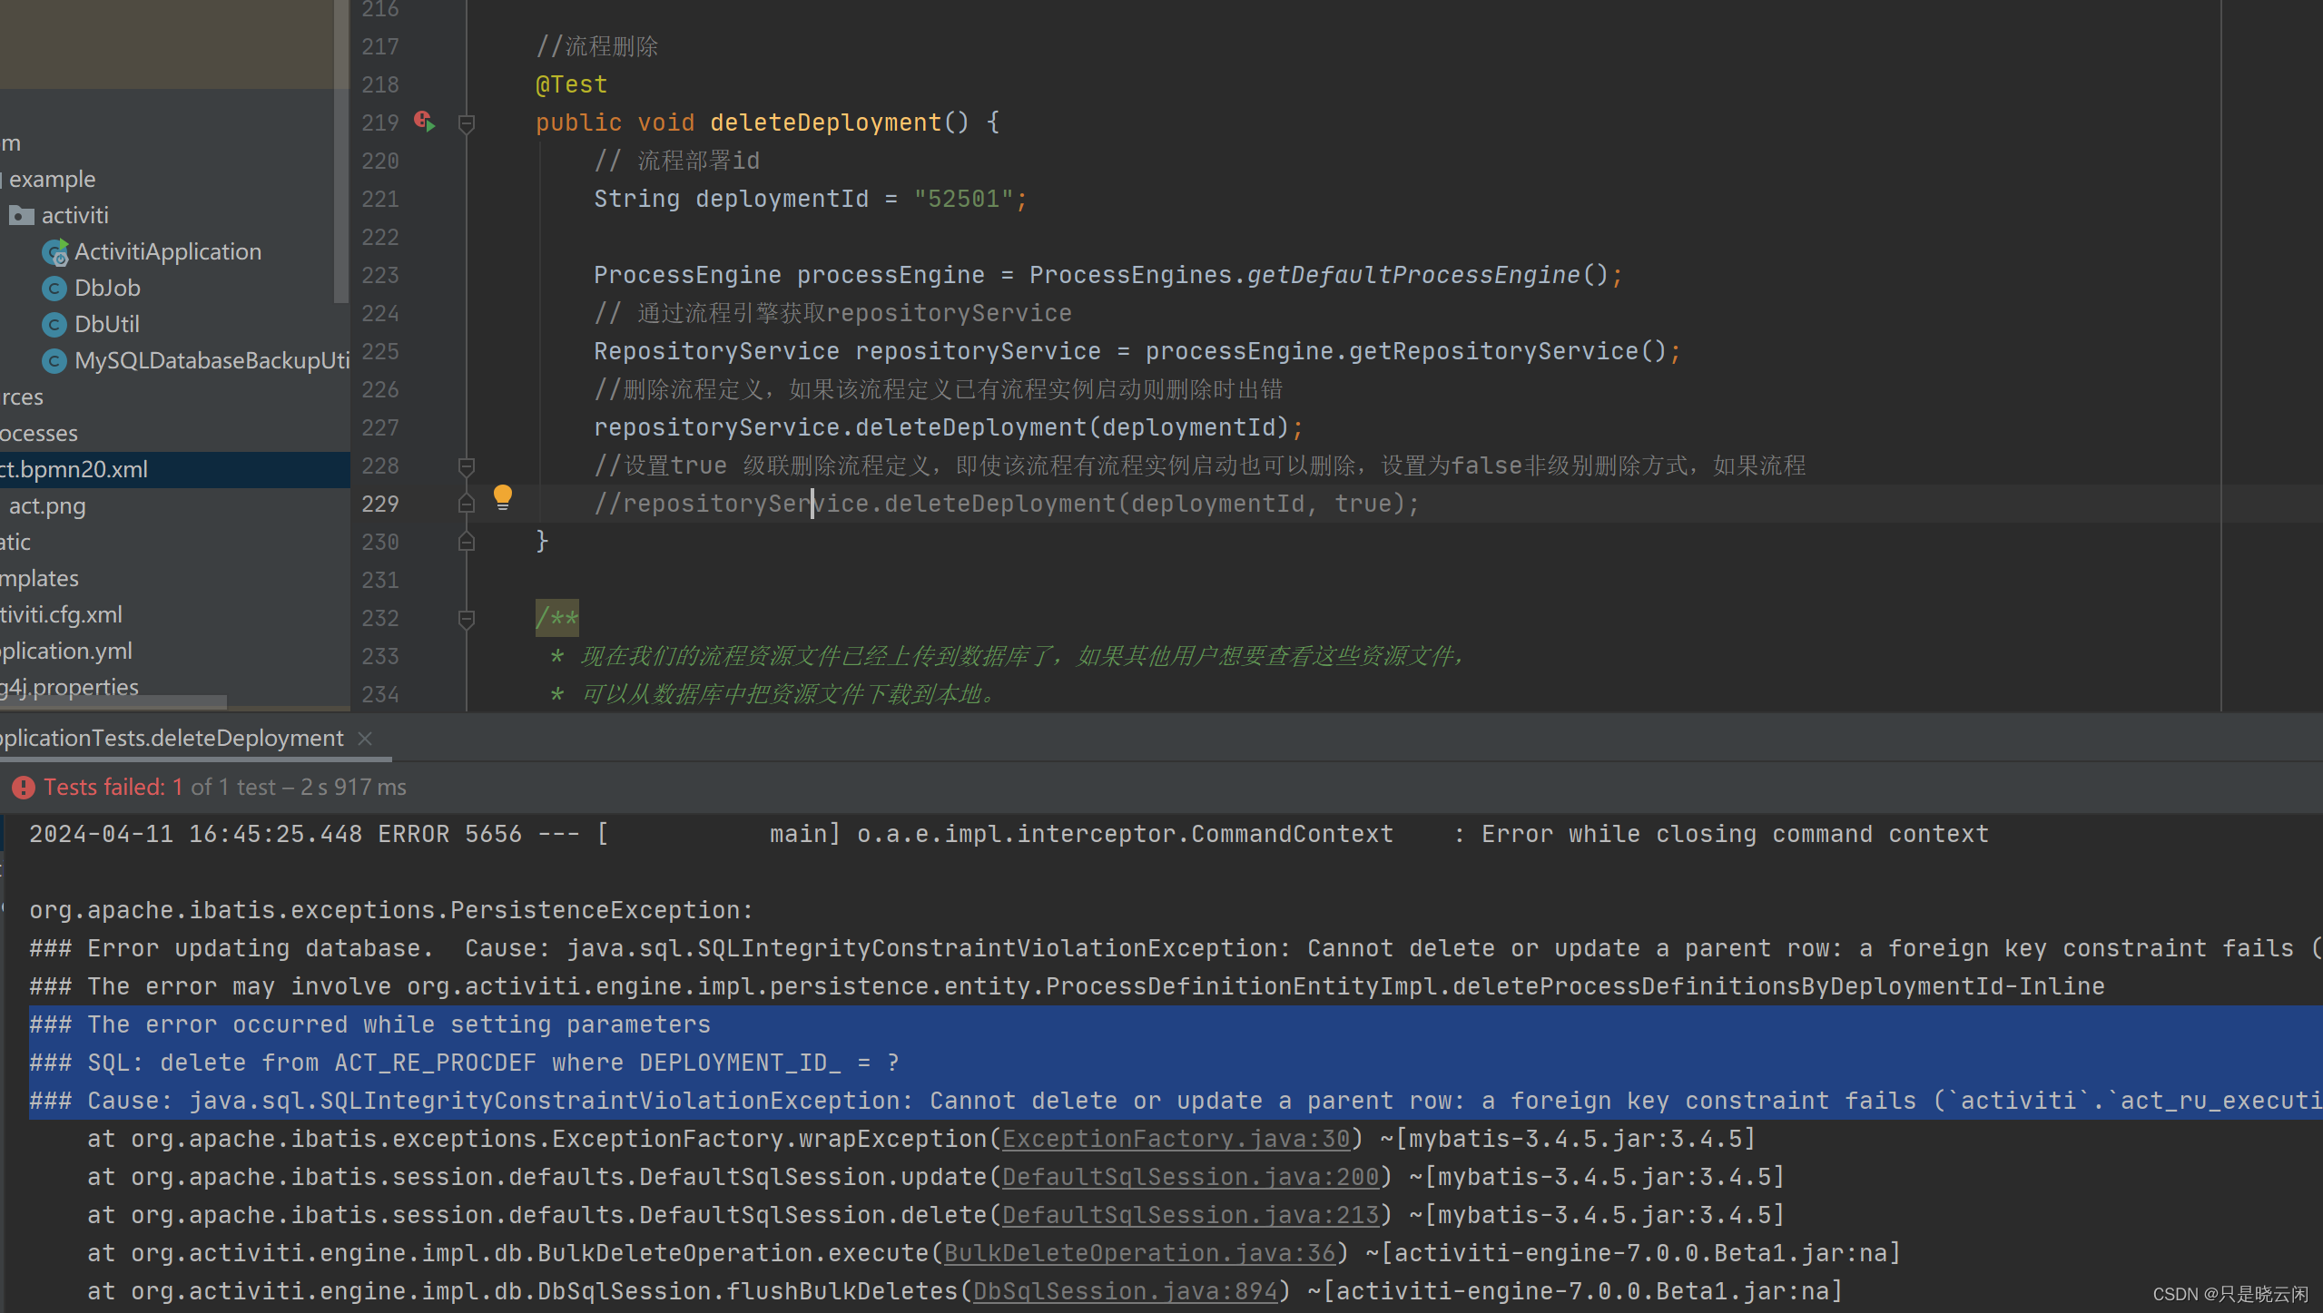Collapse the deleteDeployment method fold at line 219
The image size is (2323, 1313).
[467, 123]
